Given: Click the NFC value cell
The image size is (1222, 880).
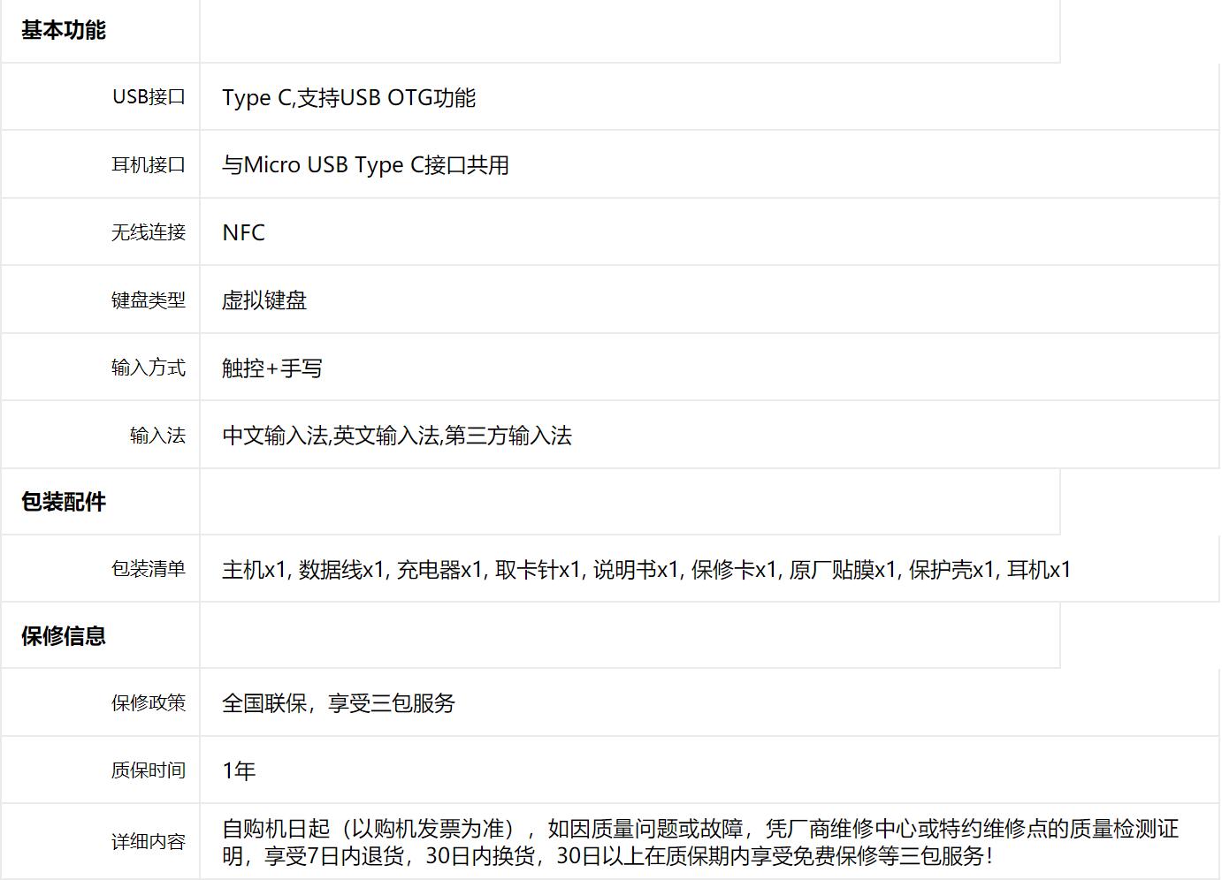Looking at the screenshot, I should 243,231.
